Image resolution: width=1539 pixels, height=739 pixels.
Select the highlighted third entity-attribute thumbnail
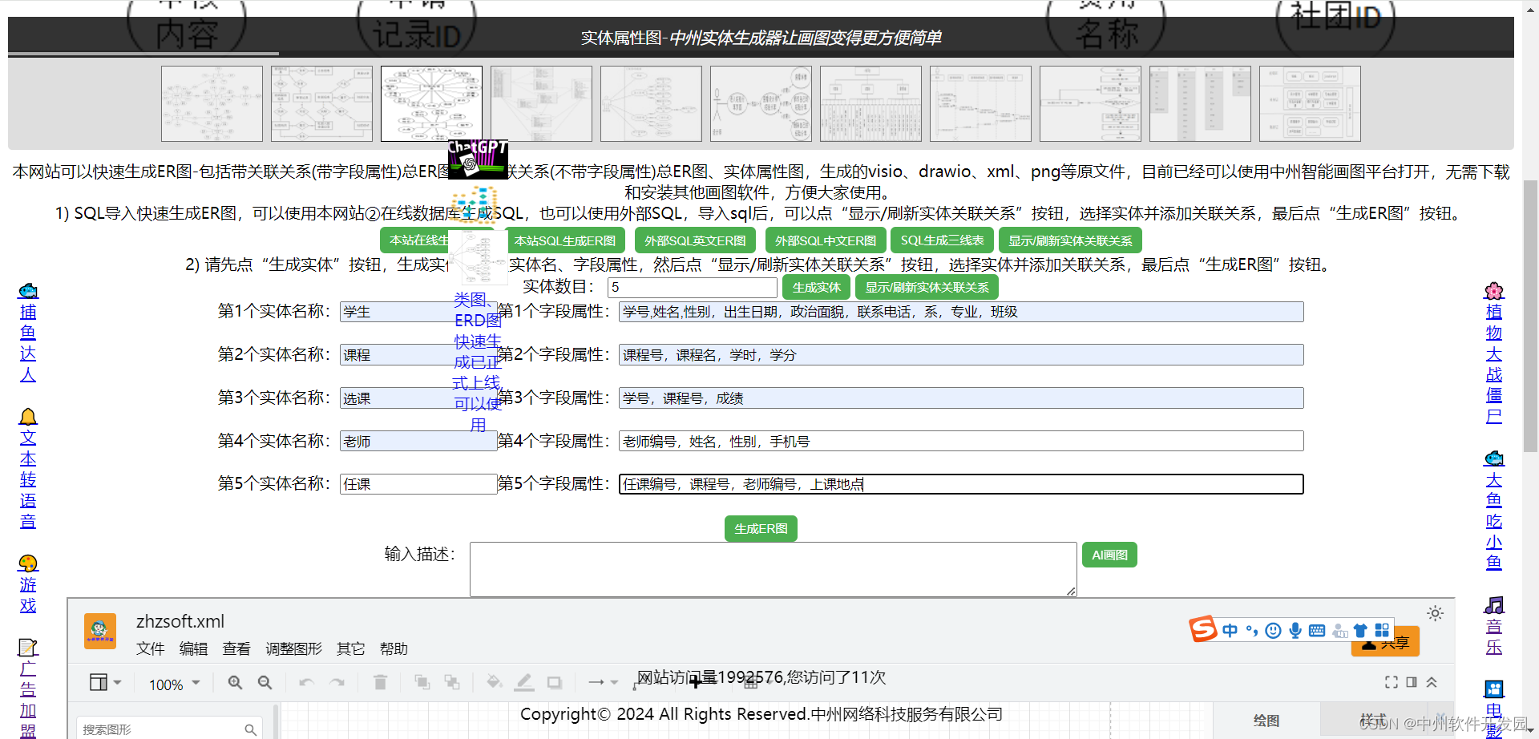[431, 104]
